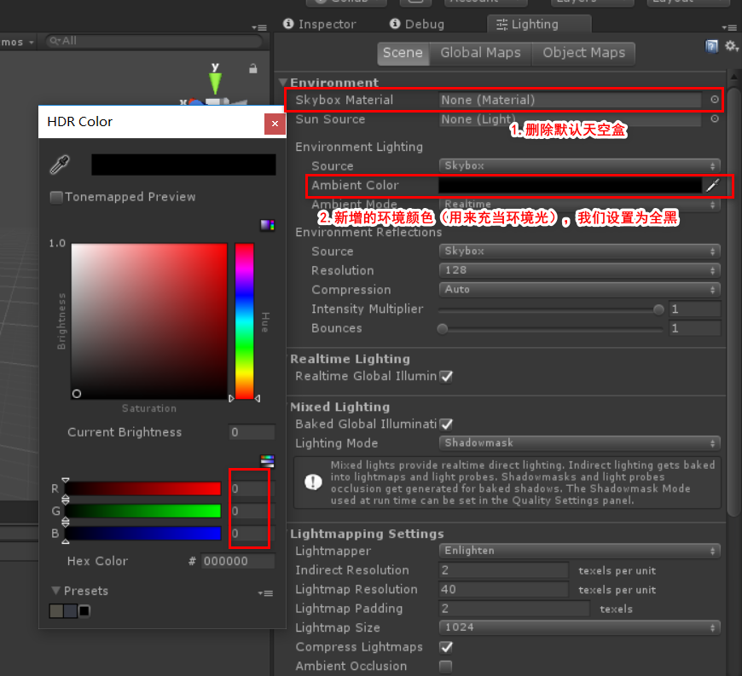Click the blue B channel slider

point(143,534)
